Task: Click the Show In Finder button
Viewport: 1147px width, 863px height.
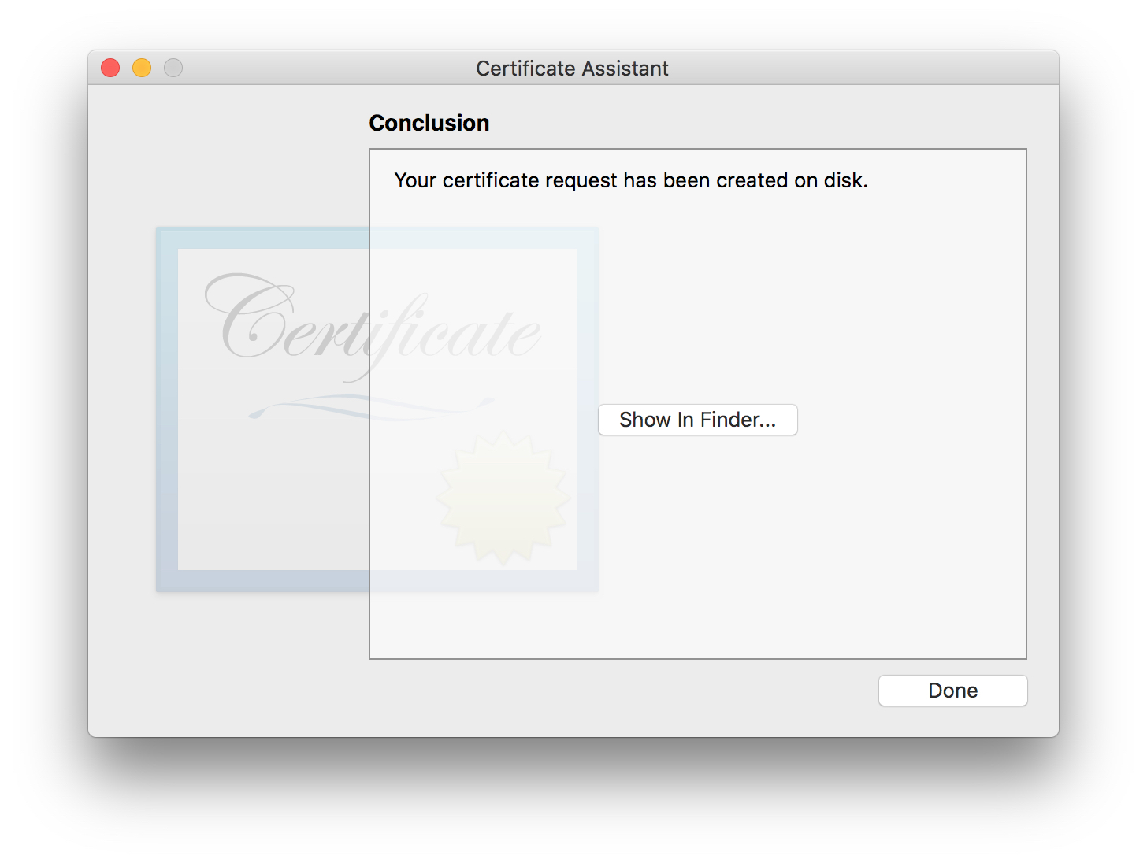Action: [697, 420]
